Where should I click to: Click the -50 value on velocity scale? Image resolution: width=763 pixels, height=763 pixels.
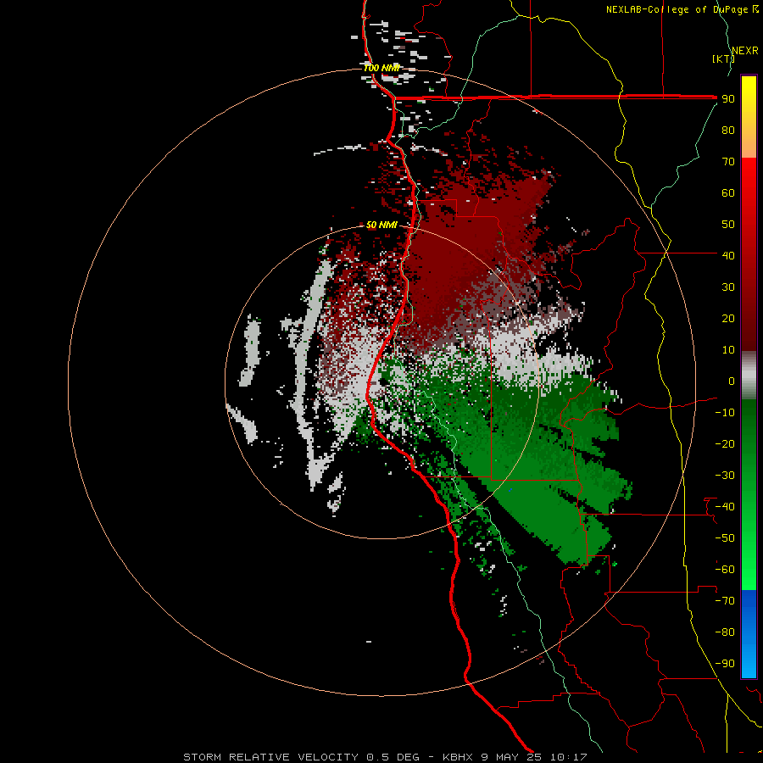pos(725,538)
